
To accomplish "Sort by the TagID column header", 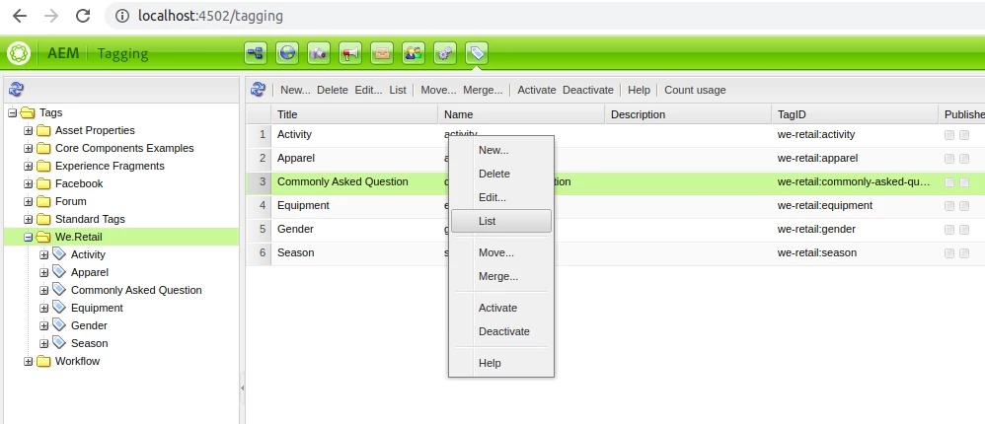I will click(854, 114).
